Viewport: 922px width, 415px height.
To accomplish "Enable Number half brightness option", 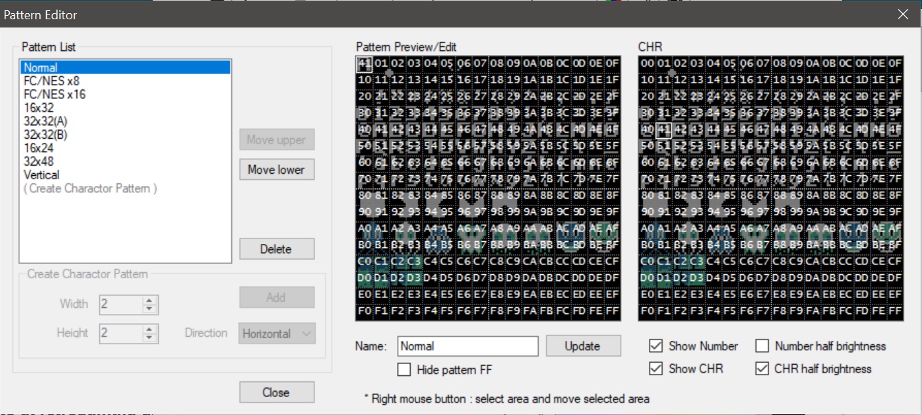I will click(x=762, y=346).
